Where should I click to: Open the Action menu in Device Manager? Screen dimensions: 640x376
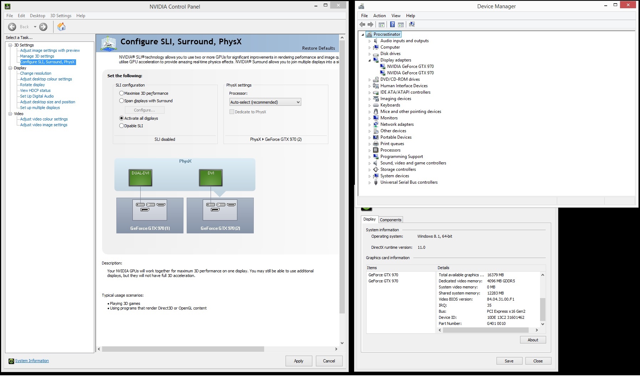(379, 16)
